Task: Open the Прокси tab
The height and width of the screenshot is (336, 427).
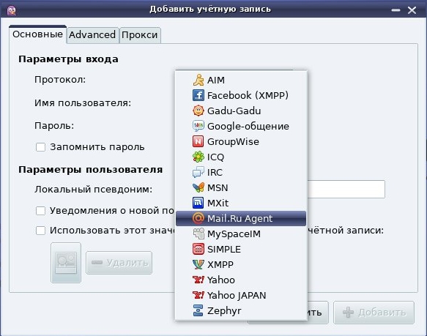Action: tap(140, 35)
